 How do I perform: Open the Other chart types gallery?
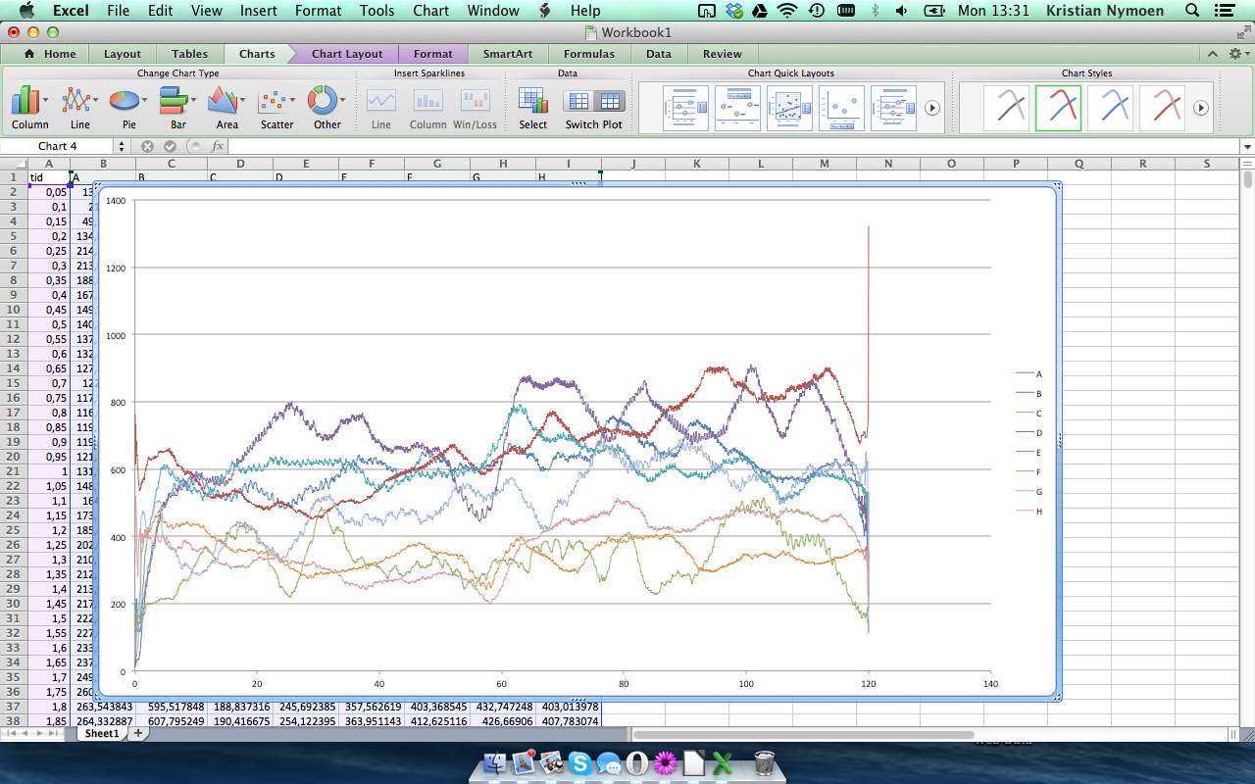[x=326, y=107]
